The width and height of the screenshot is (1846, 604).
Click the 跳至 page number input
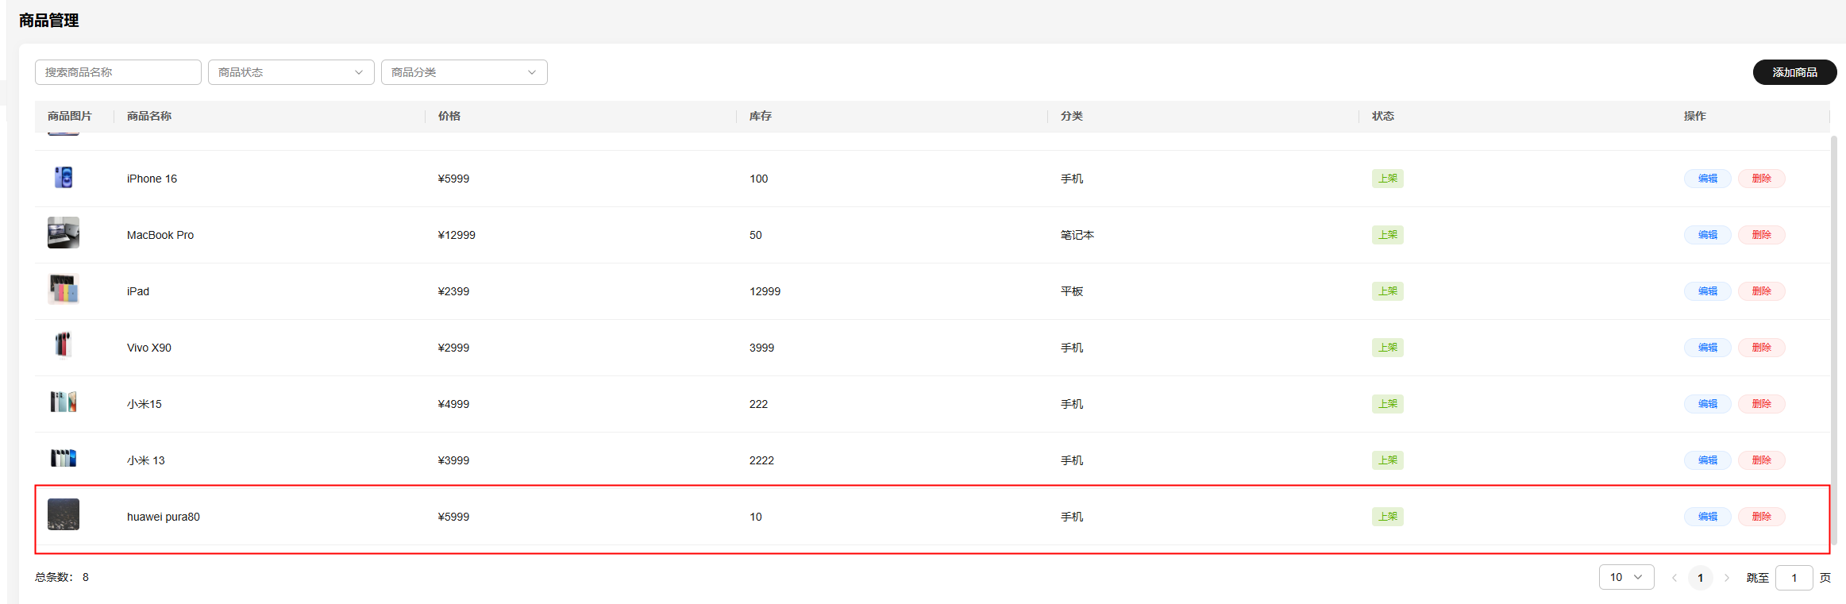tap(1793, 578)
